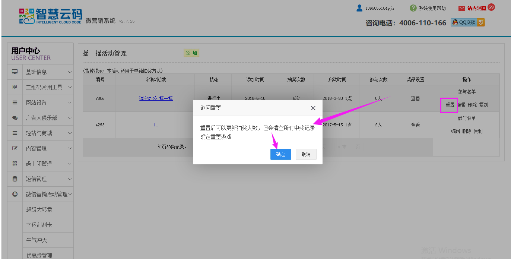Viewport: 511px width, 259px height.
Task: Select 幸运刮刮卡 in the sidebar
Action: point(39,225)
